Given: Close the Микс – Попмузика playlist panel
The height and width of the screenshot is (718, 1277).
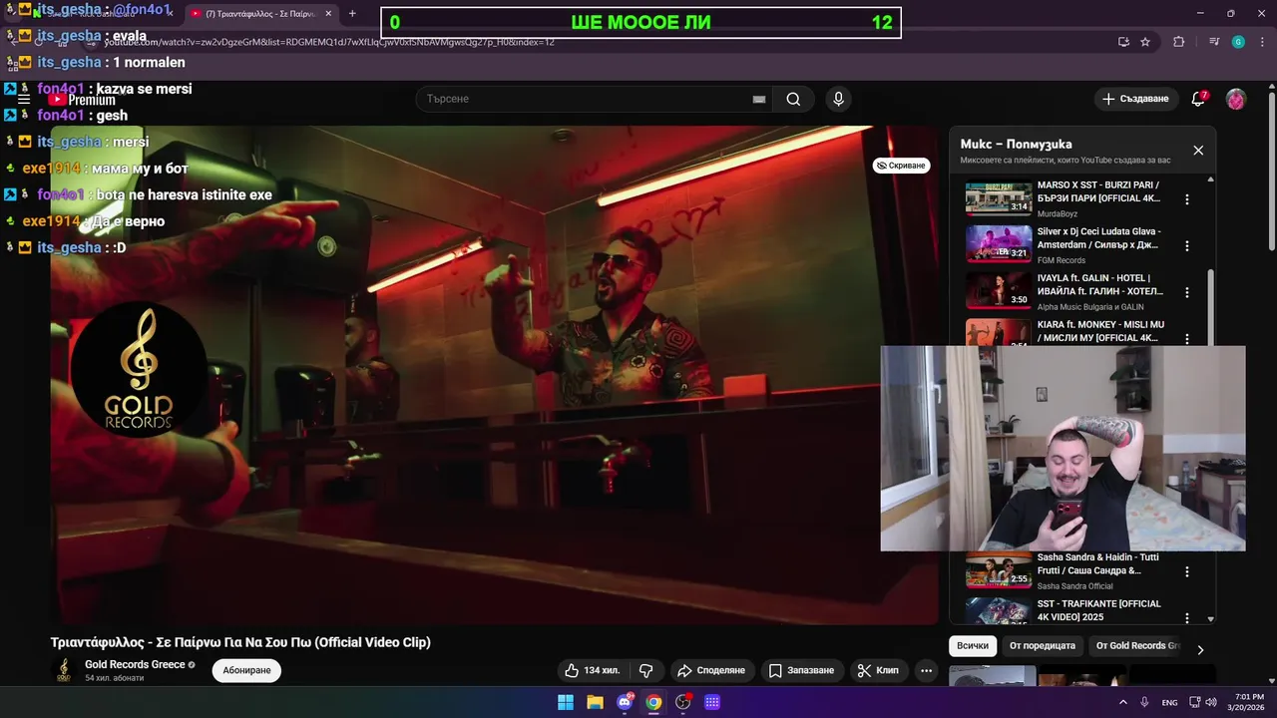Looking at the screenshot, I should pos(1198,151).
